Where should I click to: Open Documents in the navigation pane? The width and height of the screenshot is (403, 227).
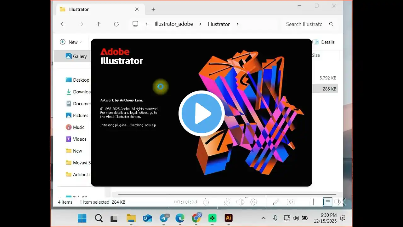[78, 103]
